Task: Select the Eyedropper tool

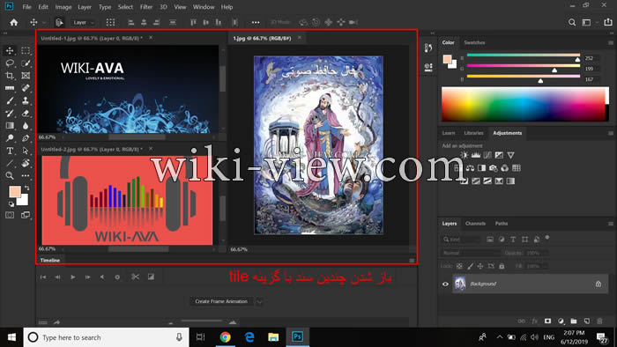Action: 10,88
